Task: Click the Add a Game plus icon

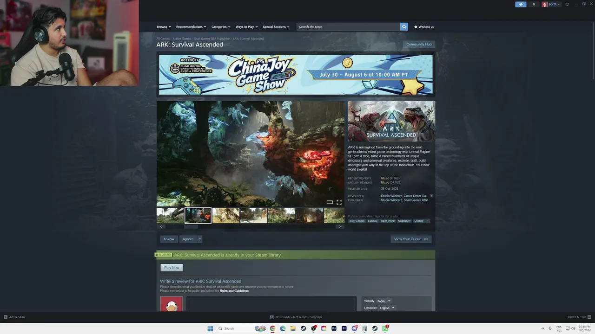Action: coord(6,317)
